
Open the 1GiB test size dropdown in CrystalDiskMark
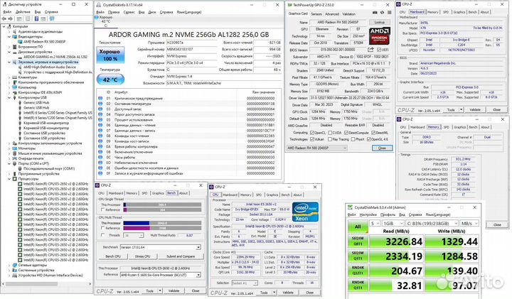[x=393, y=223]
